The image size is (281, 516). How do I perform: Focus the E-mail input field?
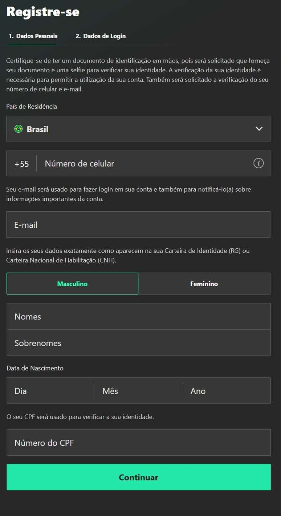pos(138,224)
